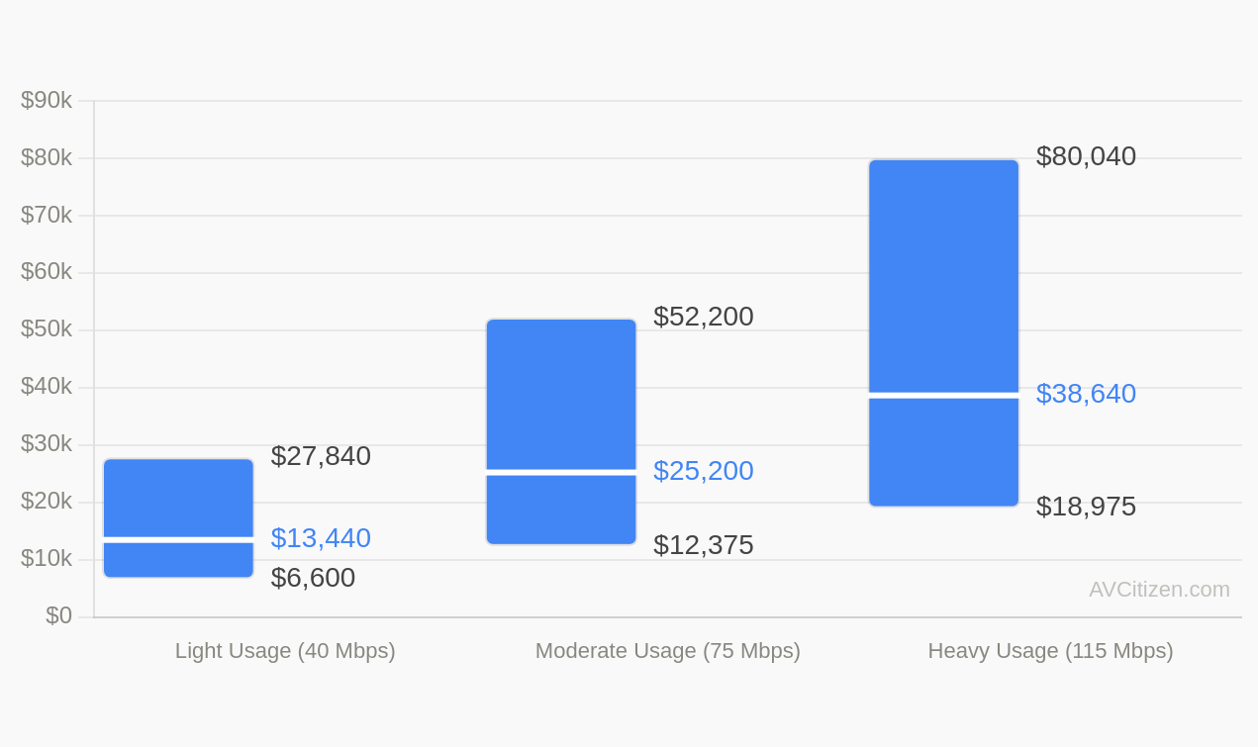The width and height of the screenshot is (1258, 747).
Task: Click the $13,440 blue data label
Action: [321, 537]
